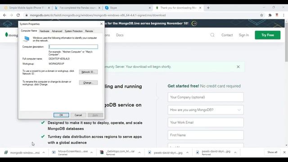Close the Skype browser tab
The height and width of the screenshot is (162, 288).
click(150, 8)
